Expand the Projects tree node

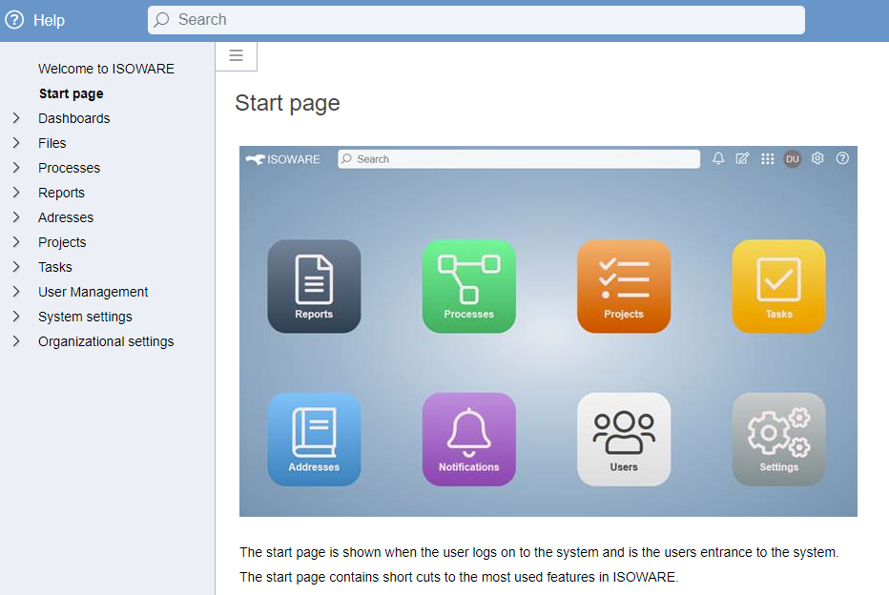pyautogui.click(x=16, y=242)
